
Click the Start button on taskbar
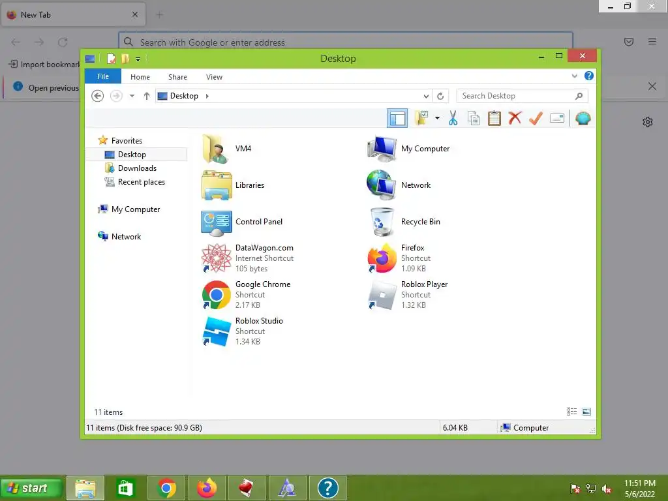[x=31, y=488]
